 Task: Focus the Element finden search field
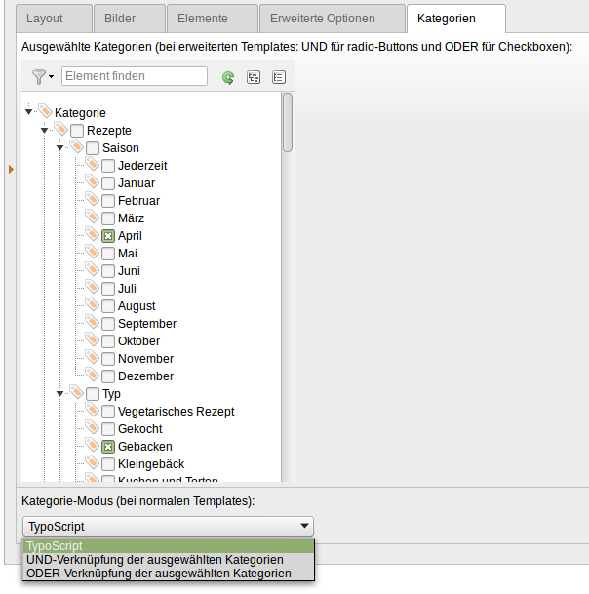135,76
